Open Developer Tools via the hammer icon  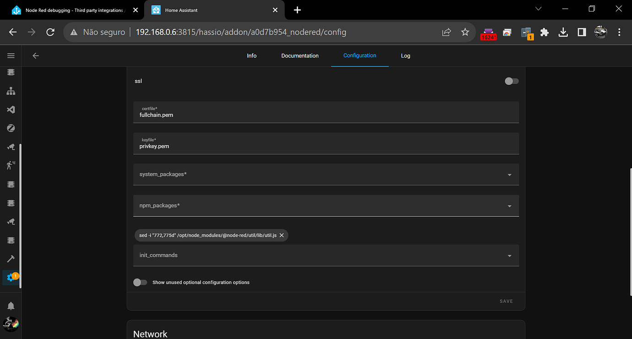pyautogui.click(x=11, y=258)
